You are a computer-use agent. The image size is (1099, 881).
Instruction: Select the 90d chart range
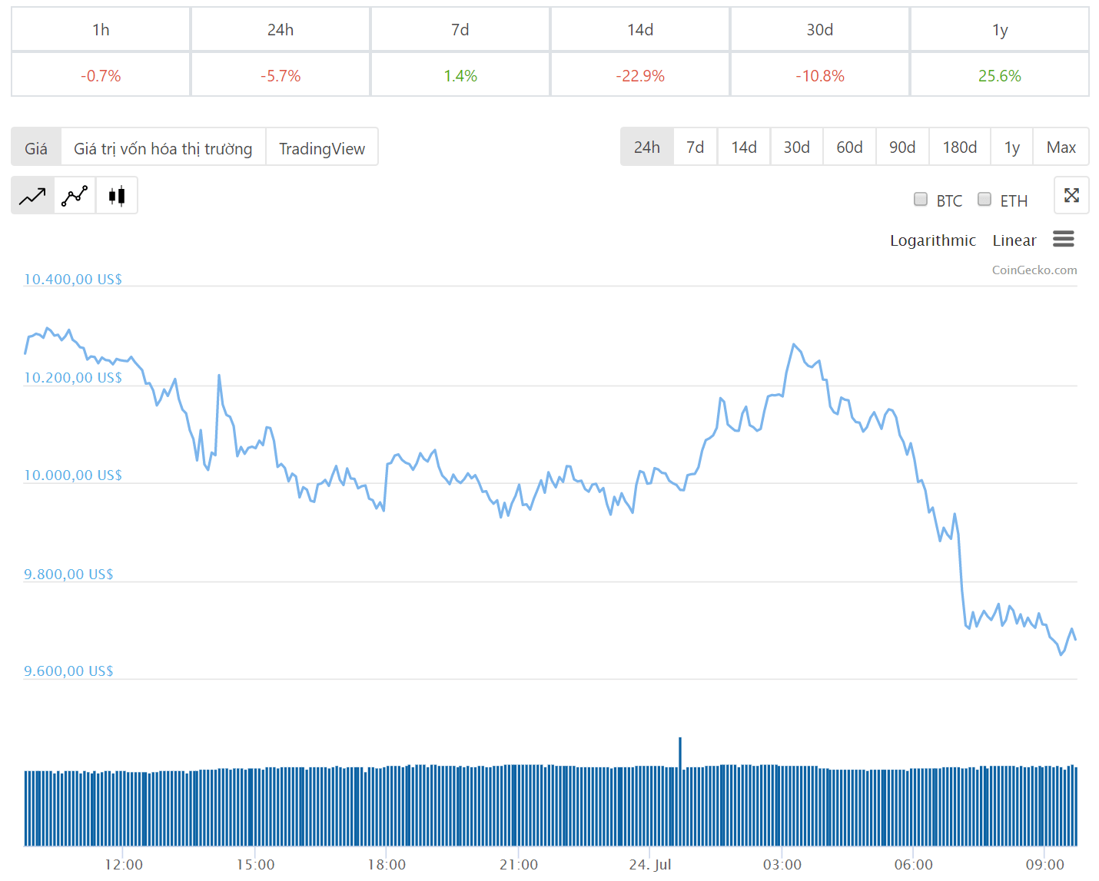click(902, 147)
